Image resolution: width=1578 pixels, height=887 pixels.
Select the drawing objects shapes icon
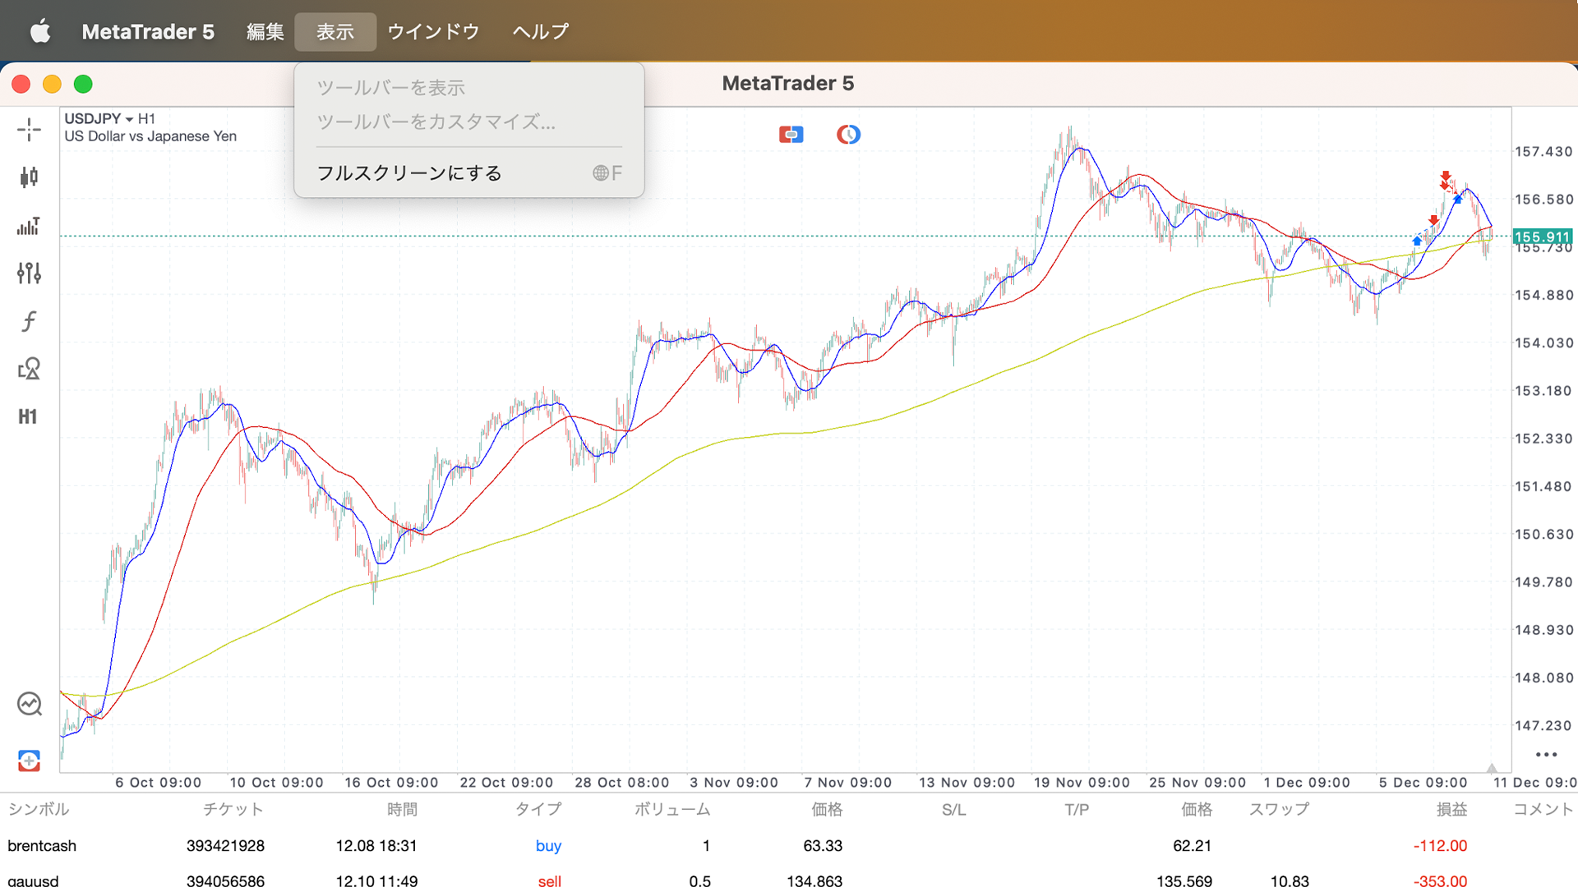[29, 369]
